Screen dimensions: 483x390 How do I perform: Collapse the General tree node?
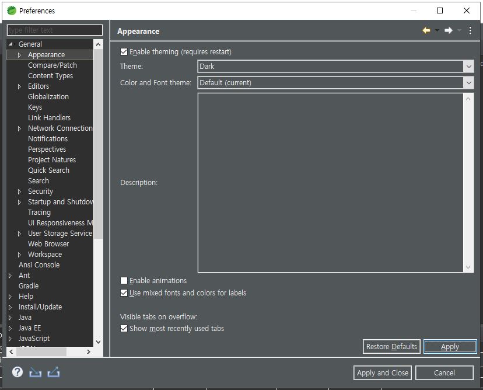click(10, 44)
